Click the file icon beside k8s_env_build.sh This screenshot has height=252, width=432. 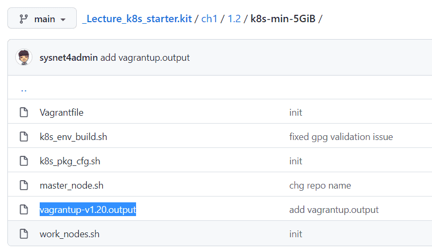click(x=24, y=137)
